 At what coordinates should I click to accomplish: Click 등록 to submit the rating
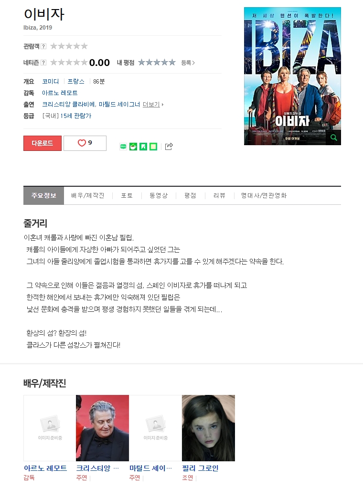188,63
